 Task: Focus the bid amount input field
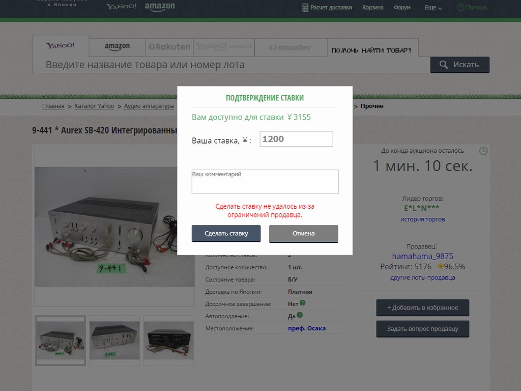pyautogui.click(x=296, y=139)
